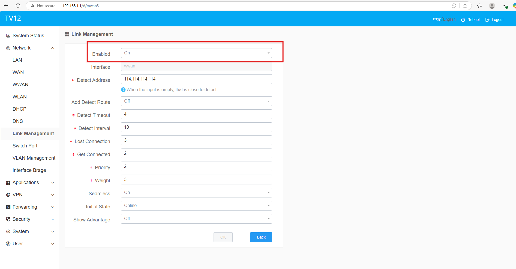The image size is (516, 269).
Task: Click the User profile icon in sidebar
Action: tap(8, 244)
